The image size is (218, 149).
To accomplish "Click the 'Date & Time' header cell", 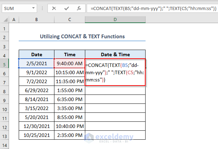I will tap(115, 54).
